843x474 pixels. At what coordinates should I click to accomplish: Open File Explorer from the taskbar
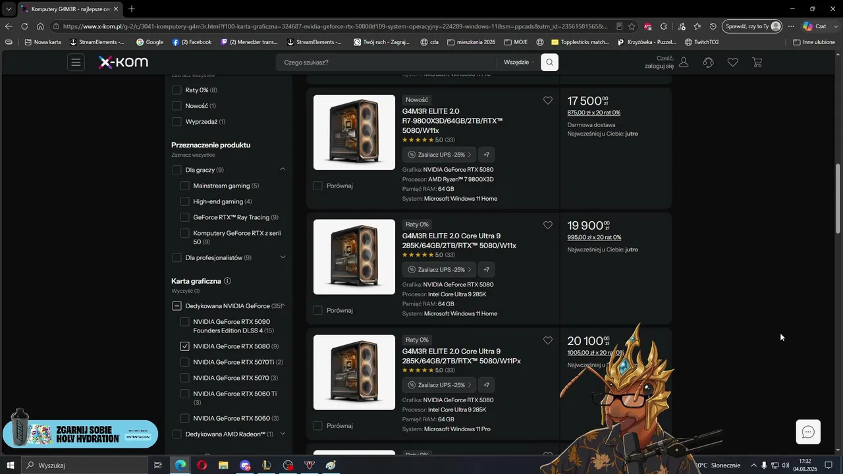[x=223, y=465]
